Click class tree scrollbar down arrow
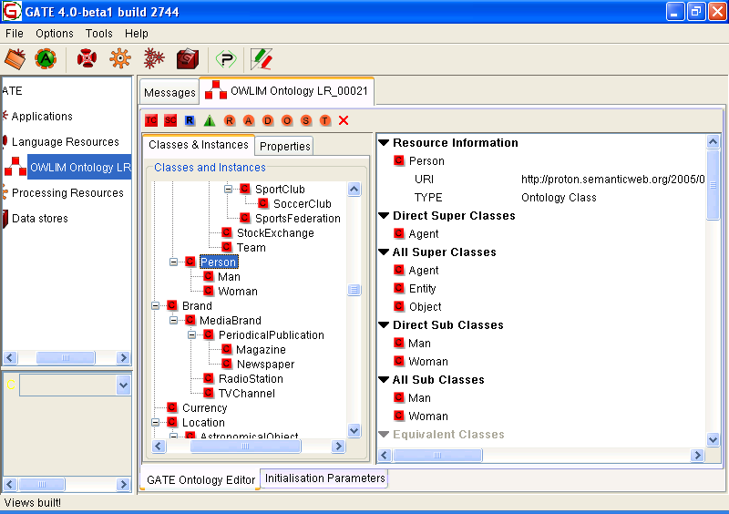 pyautogui.click(x=354, y=430)
